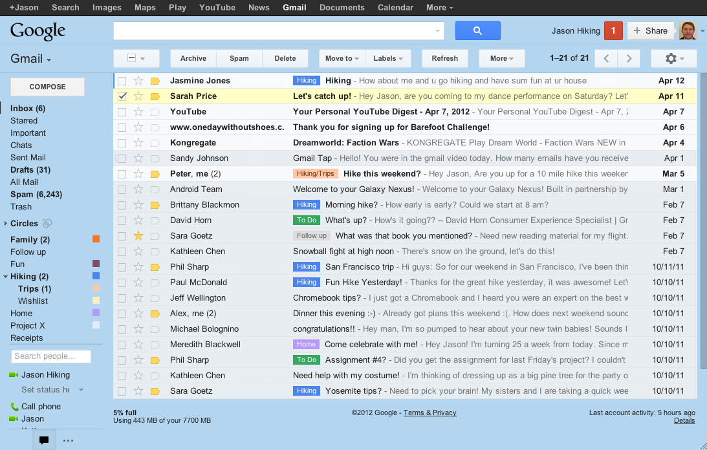Click the orange Family label color swatch
The height and width of the screenshot is (450, 707).
(96, 239)
